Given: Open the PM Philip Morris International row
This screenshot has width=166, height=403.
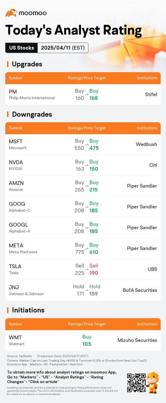Looking at the screenshot, I should [83, 94].
